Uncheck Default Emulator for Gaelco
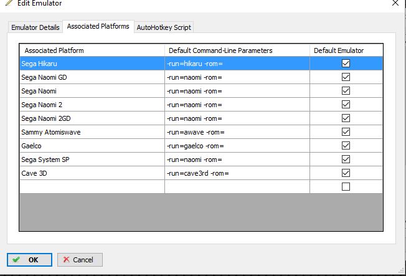The height and width of the screenshot is (276, 406). (346, 146)
